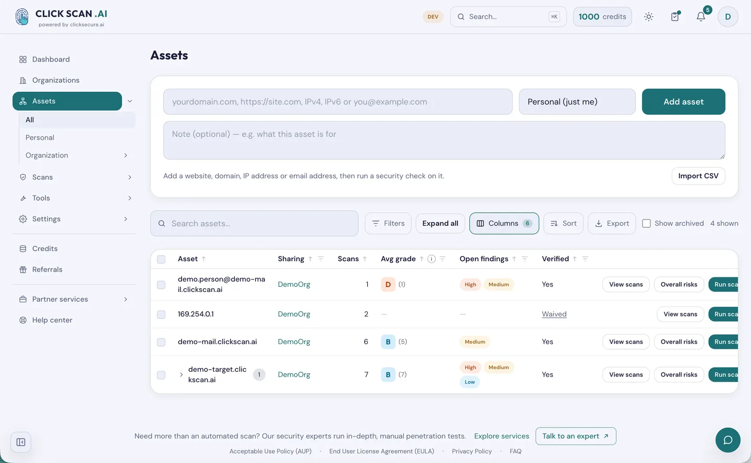Focus the global Search field in header
The width and height of the screenshot is (751, 463).
click(x=508, y=17)
